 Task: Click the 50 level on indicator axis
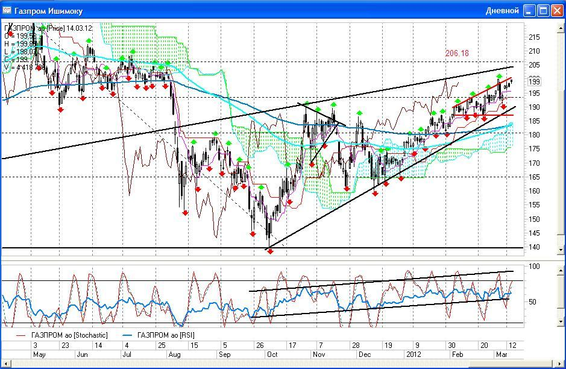[x=532, y=302]
